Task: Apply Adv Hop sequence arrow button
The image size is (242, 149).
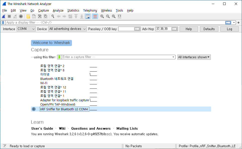Action: 174,29
